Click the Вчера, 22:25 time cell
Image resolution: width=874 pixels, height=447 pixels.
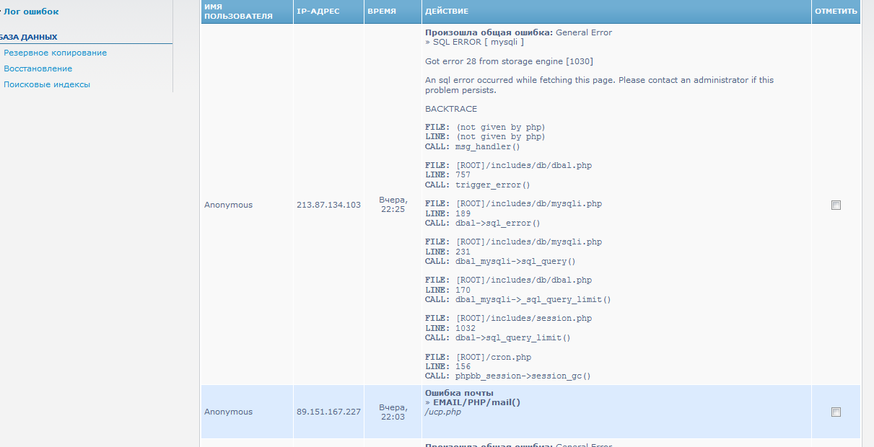(x=393, y=205)
